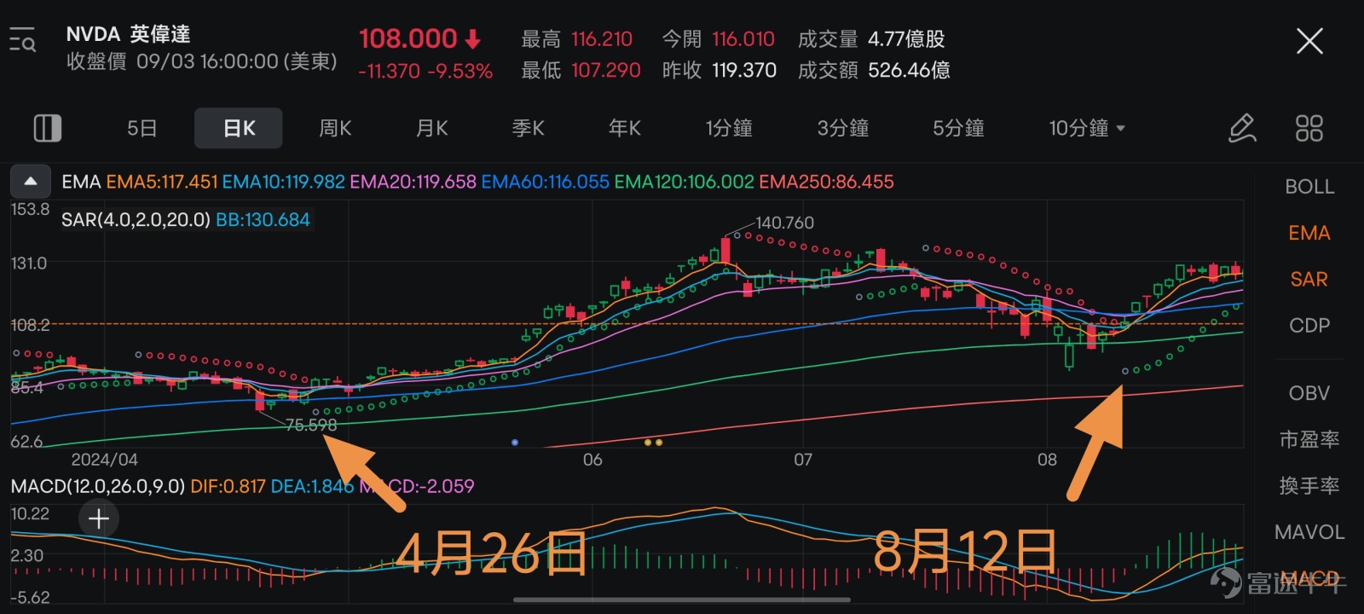
Task: Open the four-squares grid menu icon
Action: pos(1309,129)
